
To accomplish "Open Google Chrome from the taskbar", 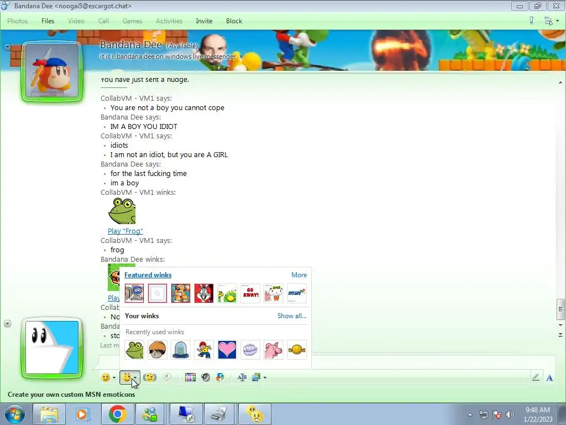I will tap(117, 414).
